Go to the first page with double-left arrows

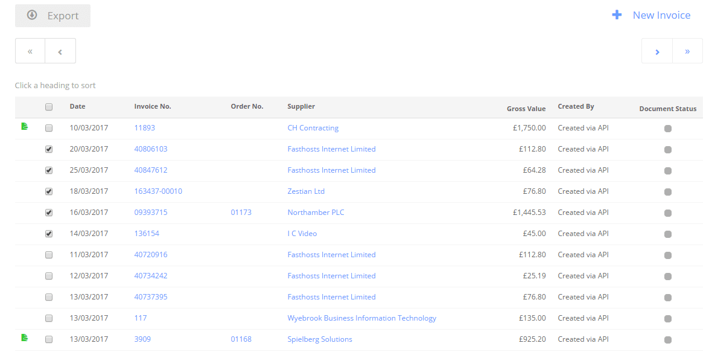(x=30, y=51)
